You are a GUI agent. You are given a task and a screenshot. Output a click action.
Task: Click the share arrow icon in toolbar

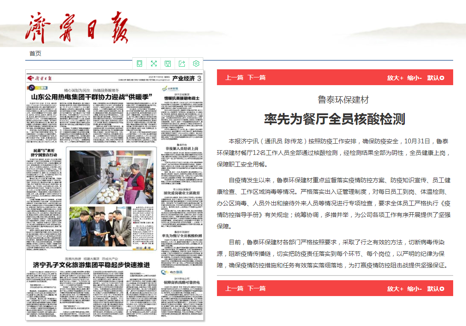click(x=182, y=64)
